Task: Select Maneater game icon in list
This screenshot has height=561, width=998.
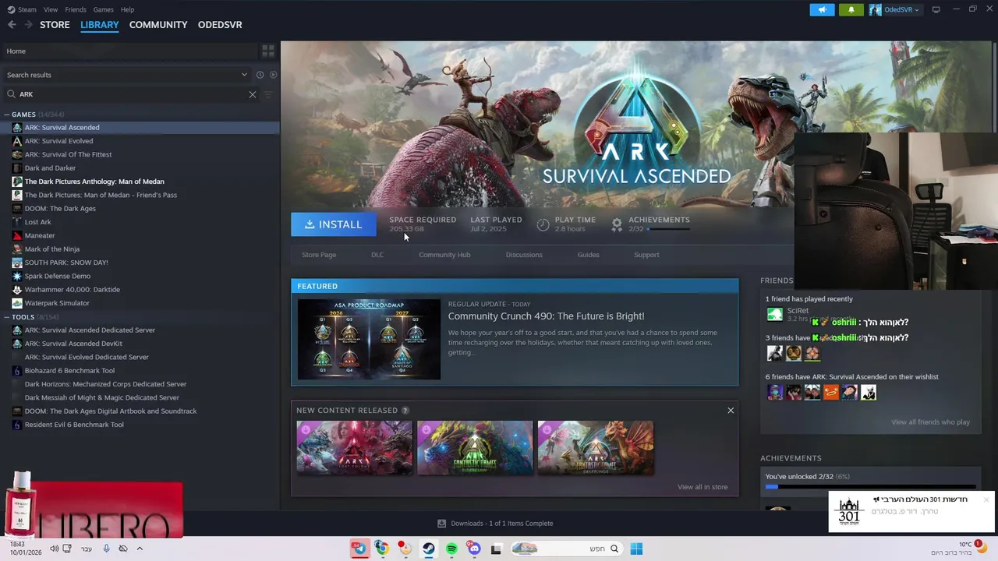Action: click(x=17, y=235)
